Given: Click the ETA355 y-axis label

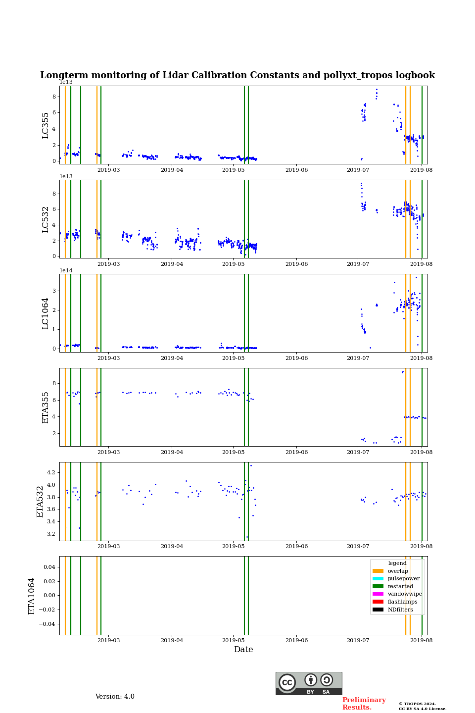Looking at the screenshot, I should (46, 407).
